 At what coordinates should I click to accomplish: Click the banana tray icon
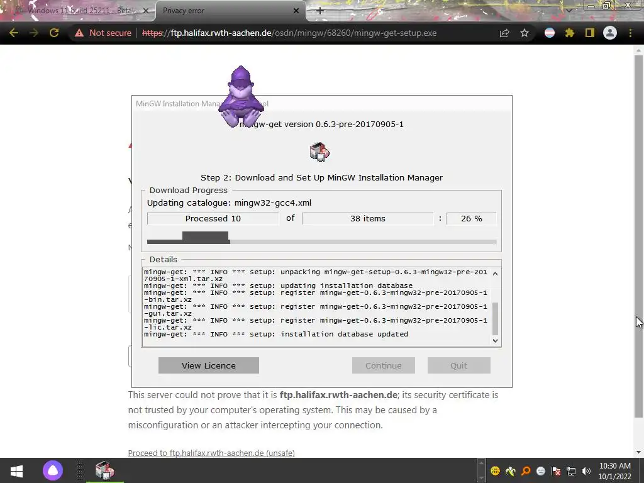511,471
